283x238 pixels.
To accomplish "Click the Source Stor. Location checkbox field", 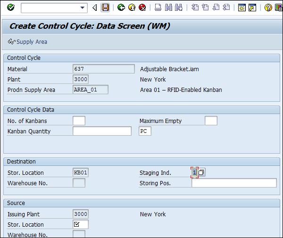I will (x=81, y=224).
